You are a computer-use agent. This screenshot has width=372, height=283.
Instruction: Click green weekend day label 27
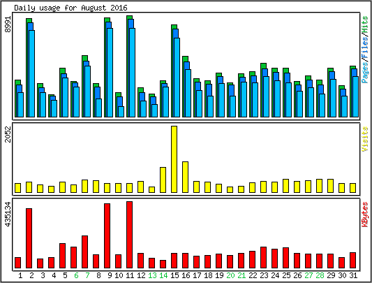coord(308,275)
